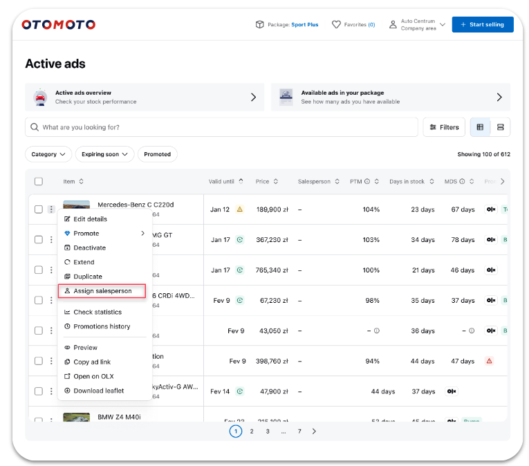Go to page 7

[299, 431]
